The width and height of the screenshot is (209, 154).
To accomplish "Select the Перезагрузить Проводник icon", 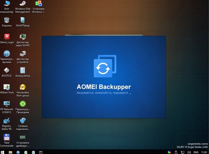I will pos(23,107).
